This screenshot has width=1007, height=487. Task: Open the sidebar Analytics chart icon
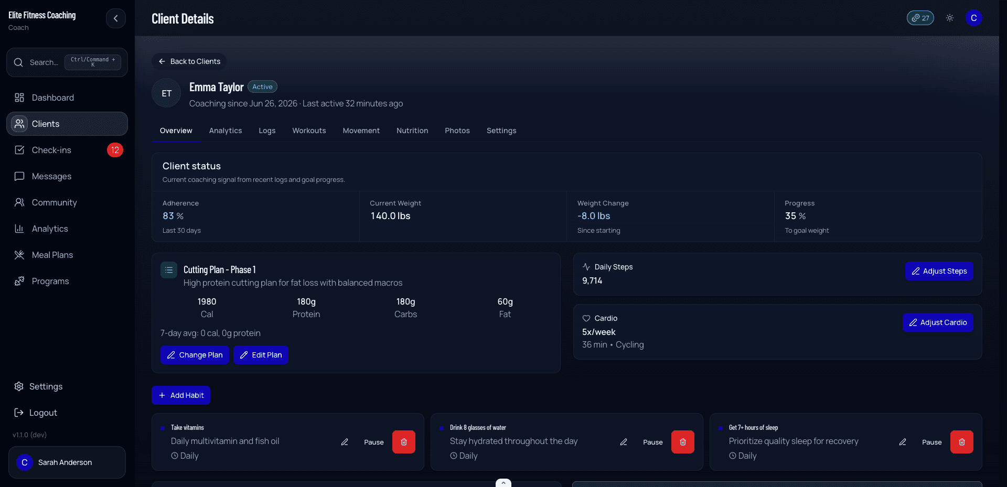(x=19, y=229)
